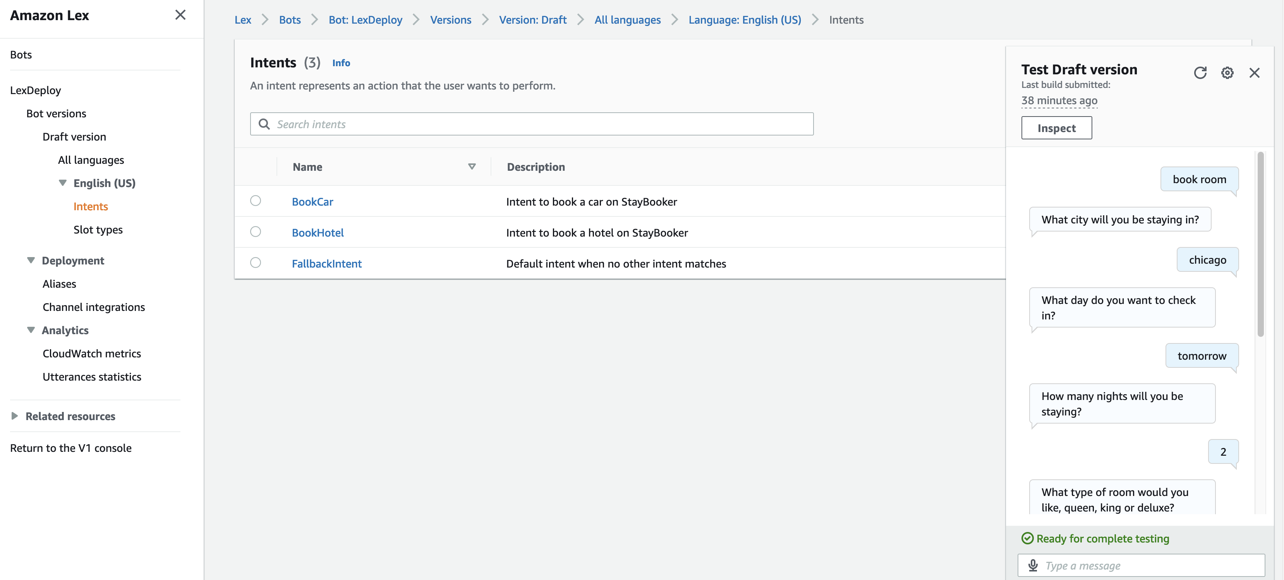The width and height of the screenshot is (1284, 580).
Task: Select the BookHotel radio button
Action: point(256,232)
